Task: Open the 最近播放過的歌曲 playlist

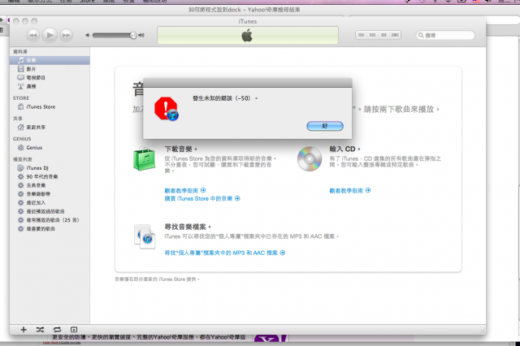Action: [x=50, y=211]
